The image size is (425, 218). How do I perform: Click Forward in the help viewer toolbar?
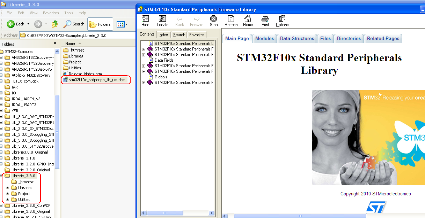197,21
